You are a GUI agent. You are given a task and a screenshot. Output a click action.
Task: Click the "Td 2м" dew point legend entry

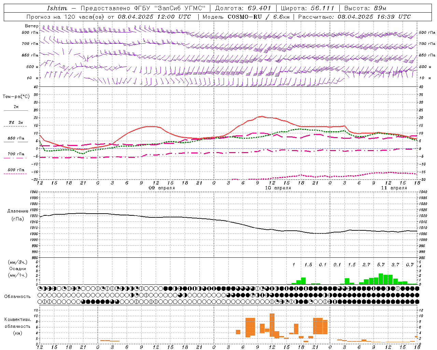tap(16, 122)
